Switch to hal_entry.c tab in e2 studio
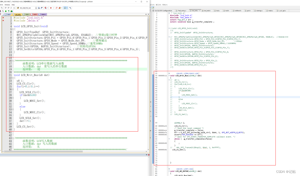The width and height of the screenshot is (300, 176). pos(182,11)
